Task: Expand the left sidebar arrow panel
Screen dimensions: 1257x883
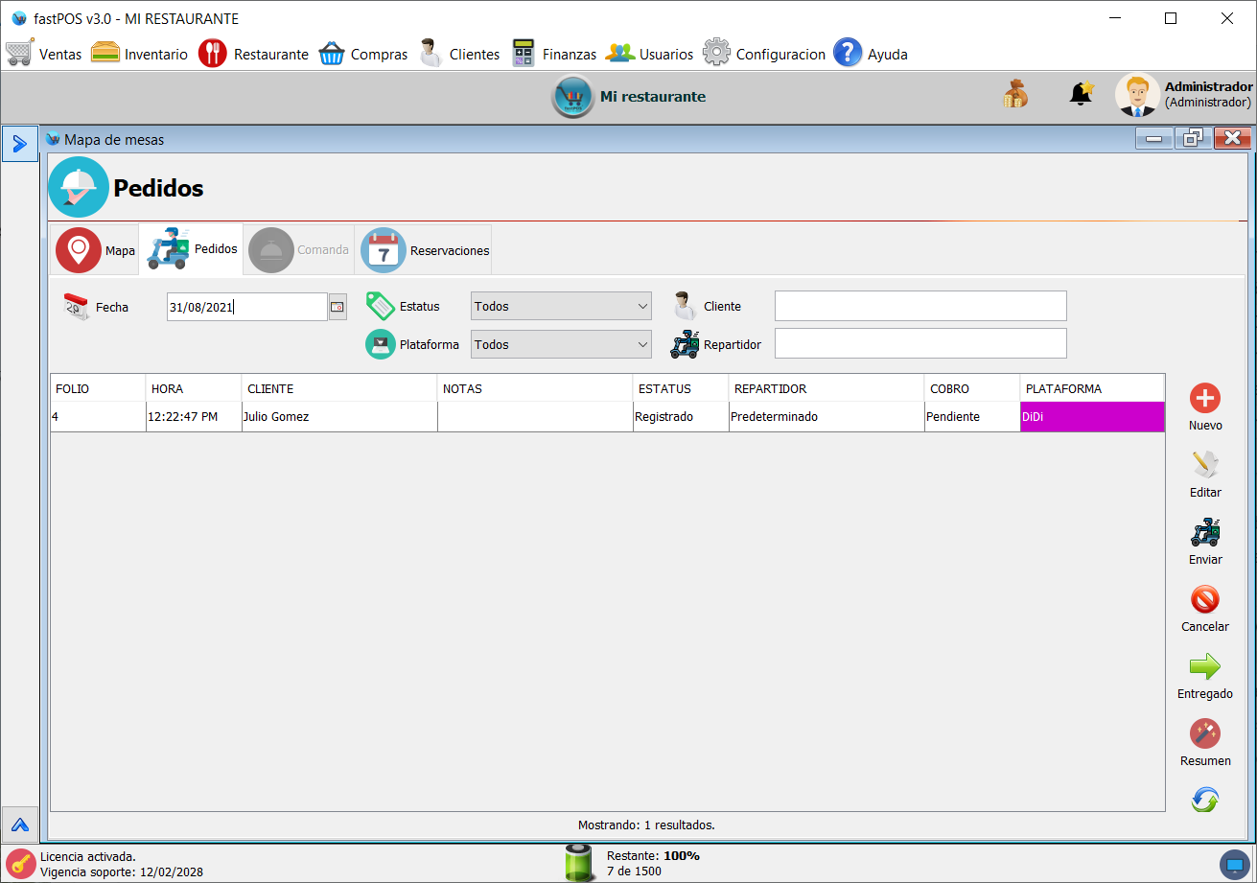Action: [x=19, y=144]
